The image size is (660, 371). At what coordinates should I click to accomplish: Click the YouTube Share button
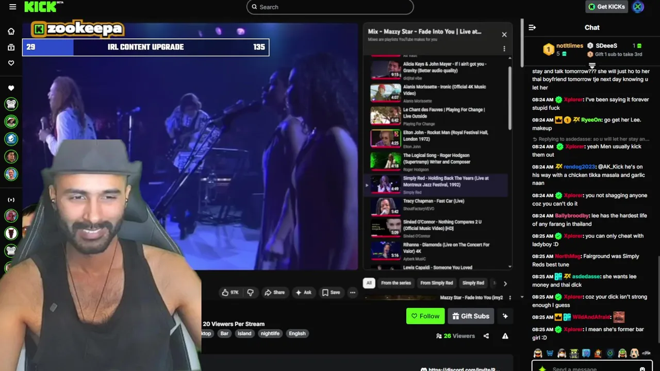tap(274, 292)
